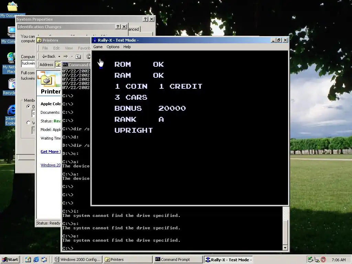This screenshot has width=352, height=264.
Task: Select the Recycle Bin desktop icon
Action: tap(9, 87)
